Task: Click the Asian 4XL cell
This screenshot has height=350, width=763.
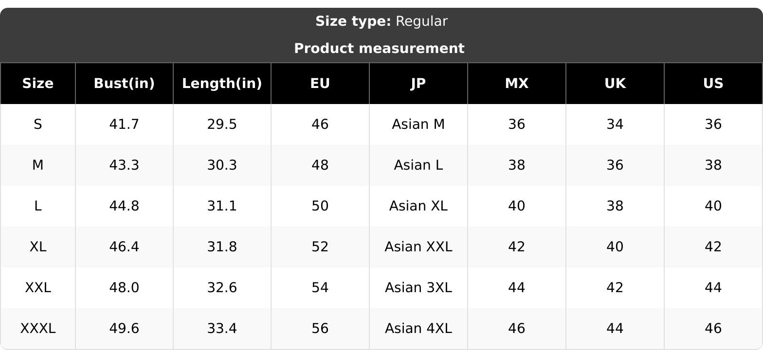Action: [x=418, y=329]
